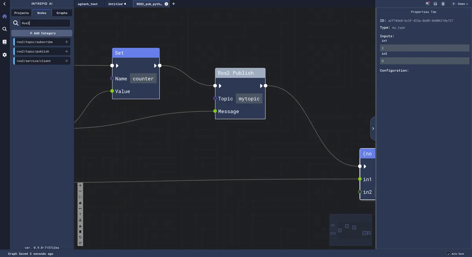The height and width of the screenshot is (257, 472).
Task: Click the magnifier icon beside the node search
Action: click(16, 23)
